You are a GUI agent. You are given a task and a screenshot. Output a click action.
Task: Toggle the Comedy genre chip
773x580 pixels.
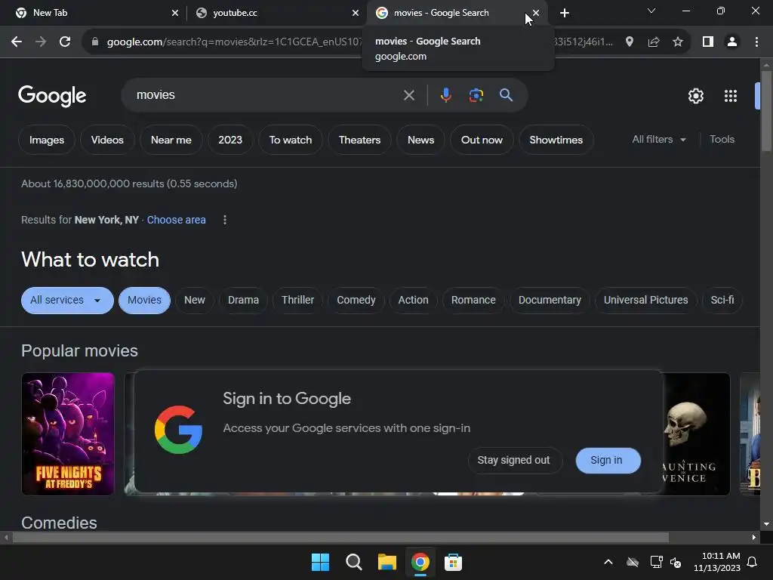pos(356,301)
